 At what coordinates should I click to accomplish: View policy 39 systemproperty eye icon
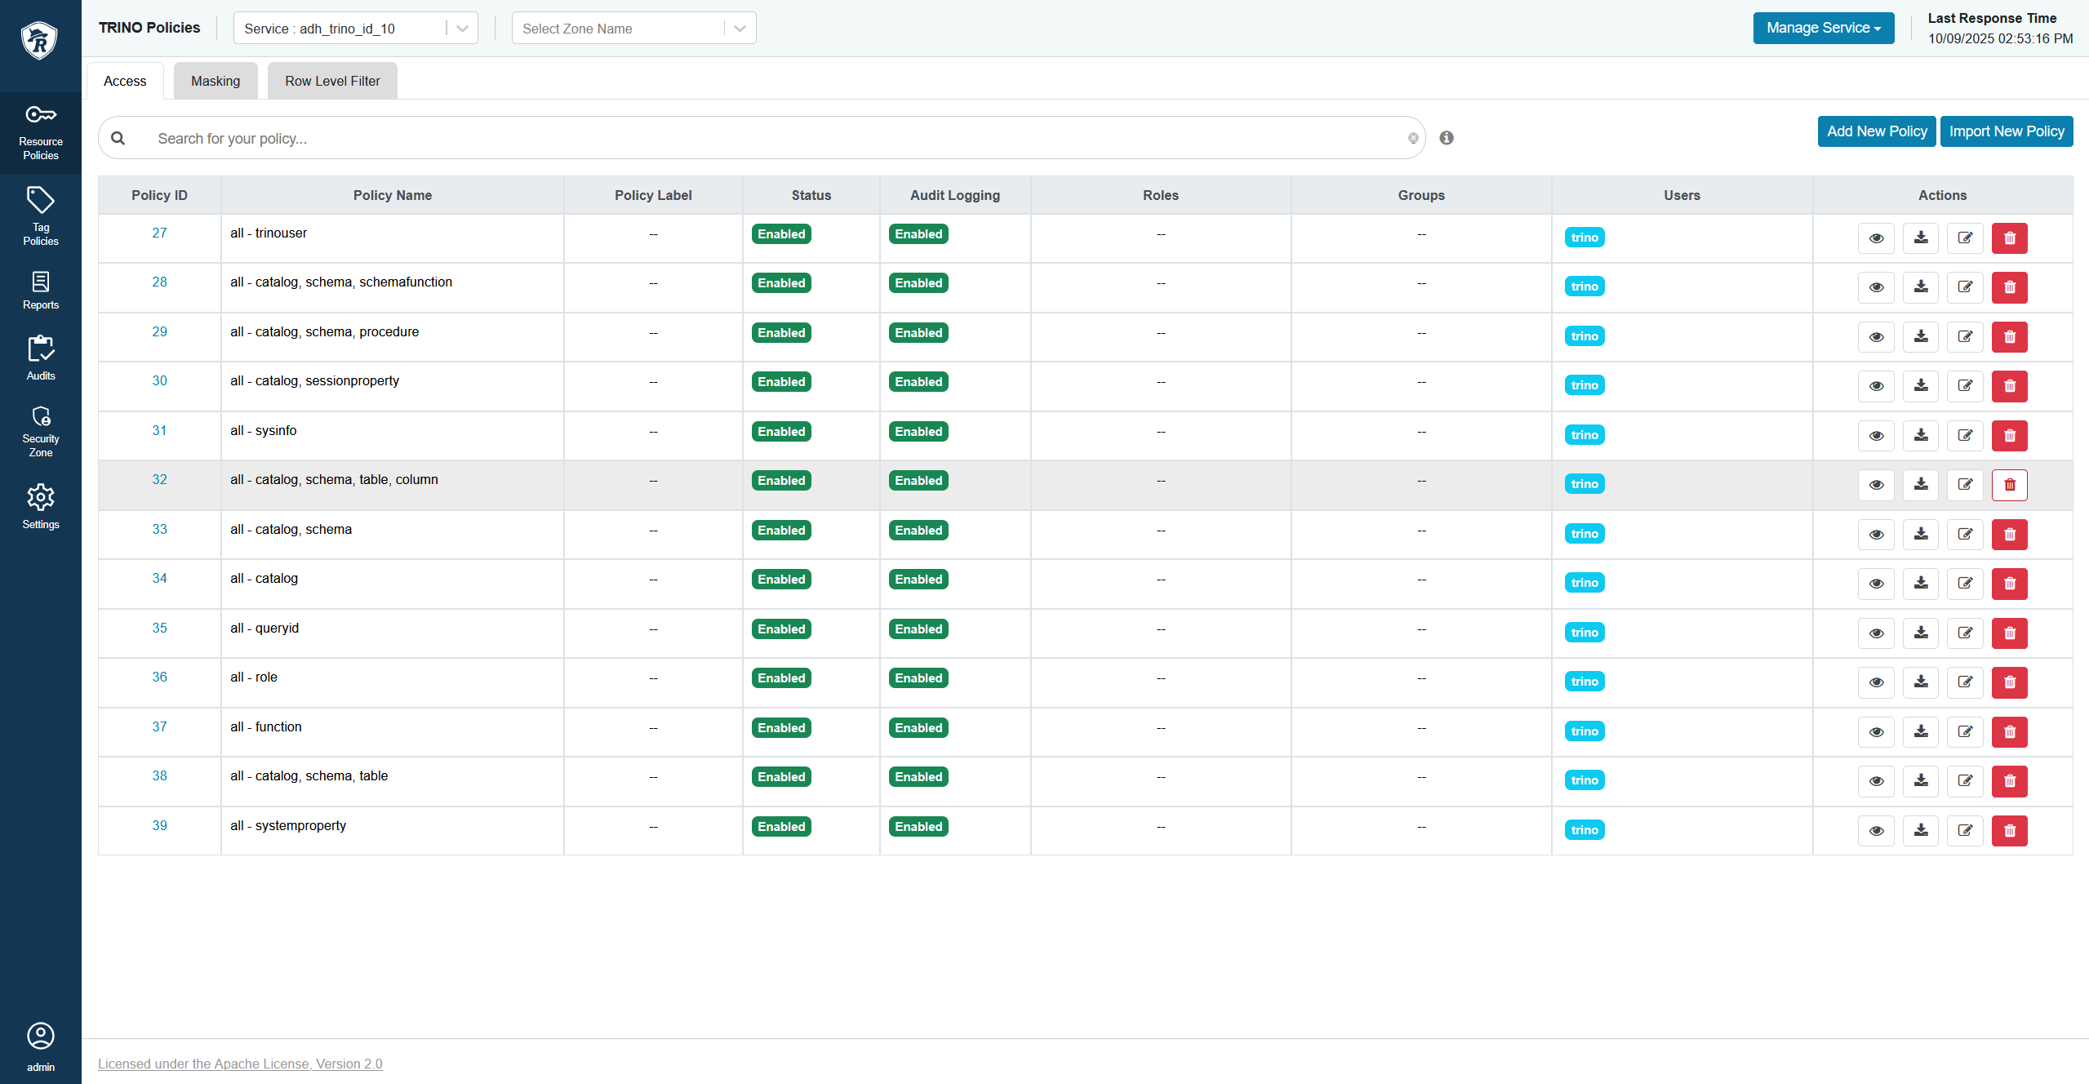[1876, 831]
